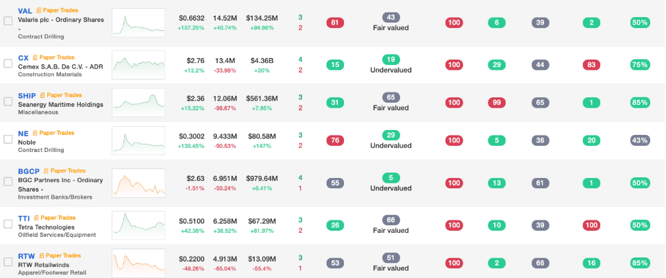Open the RTW ticker symbol link
Image resolution: width=666 pixels, height=278 pixels.
point(26,256)
